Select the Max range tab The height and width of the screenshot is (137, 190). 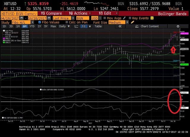coord(53,26)
